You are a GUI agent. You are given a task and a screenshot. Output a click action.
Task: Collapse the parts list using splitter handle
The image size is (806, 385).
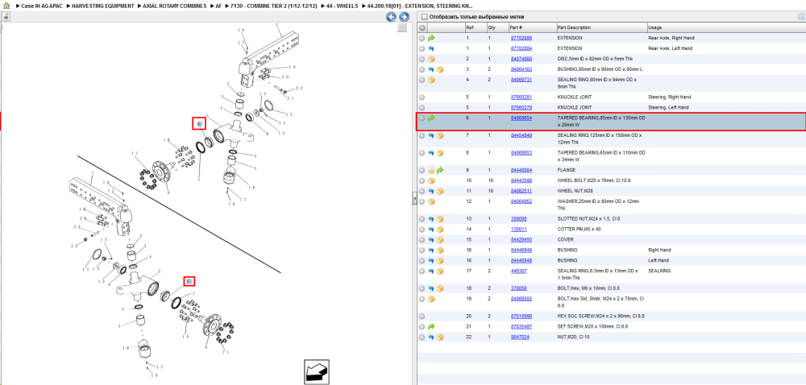(414, 199)
